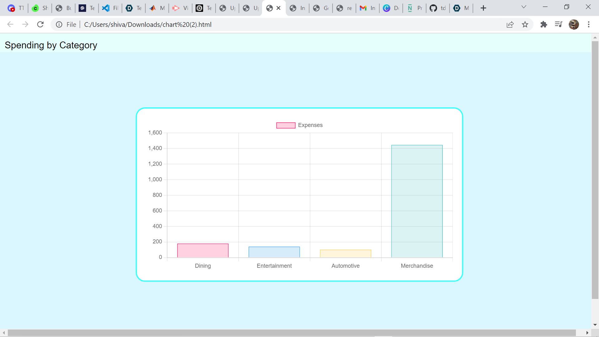Close the current chart tab
Screen dimensions: 599x337
[279, 8]
